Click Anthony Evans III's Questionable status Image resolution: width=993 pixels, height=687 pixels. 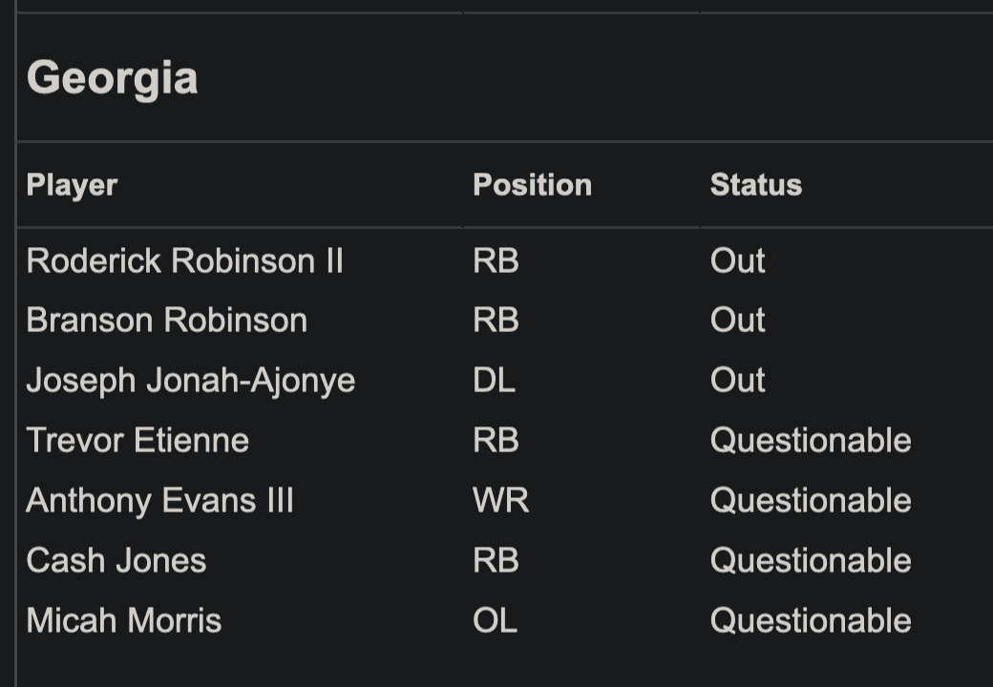pyautogui.click(x=810, y=500)
